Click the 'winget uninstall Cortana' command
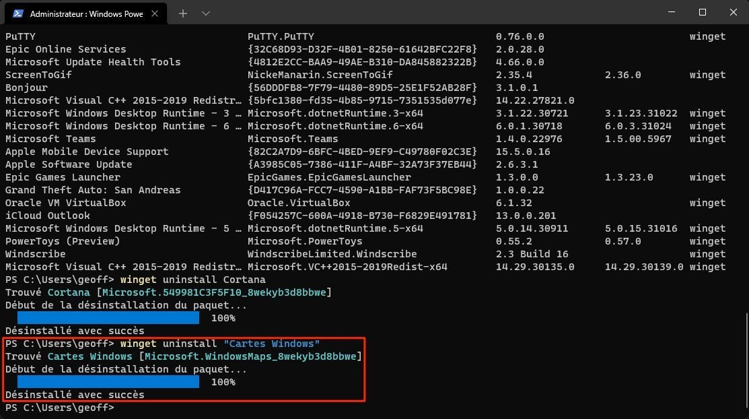Viewport: 749px width, 419px height. coord(192,280)
